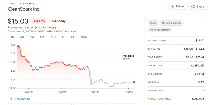This screenshot has height=105, width=213.
Task: Switch to the 5D chart tab
Action: click(x=22, y=37)
